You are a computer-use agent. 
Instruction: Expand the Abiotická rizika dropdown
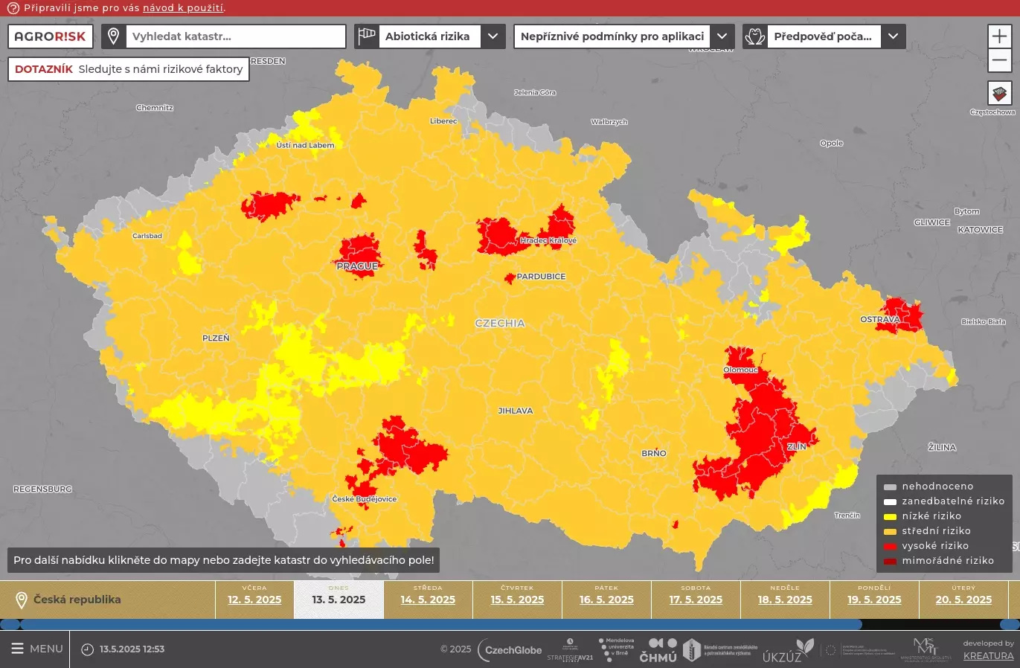[493, 36]
